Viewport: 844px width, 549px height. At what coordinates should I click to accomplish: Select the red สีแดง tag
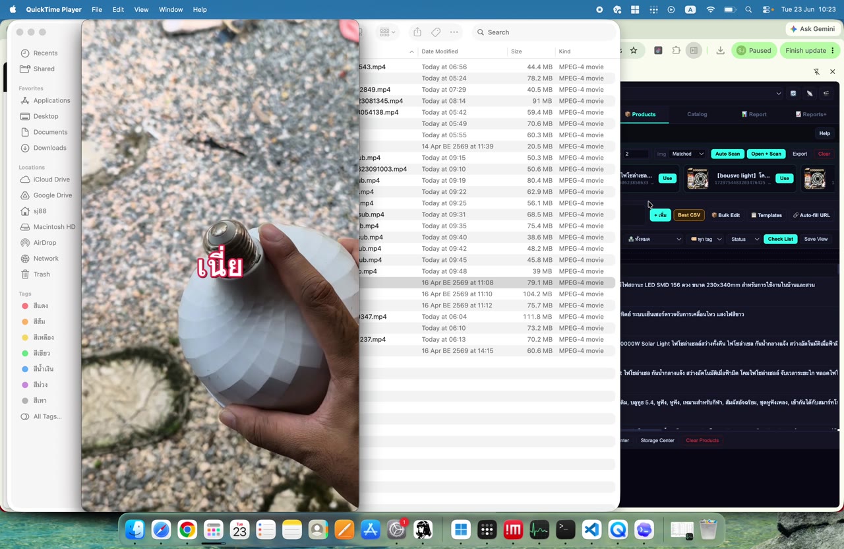click(x=40, y=306)
